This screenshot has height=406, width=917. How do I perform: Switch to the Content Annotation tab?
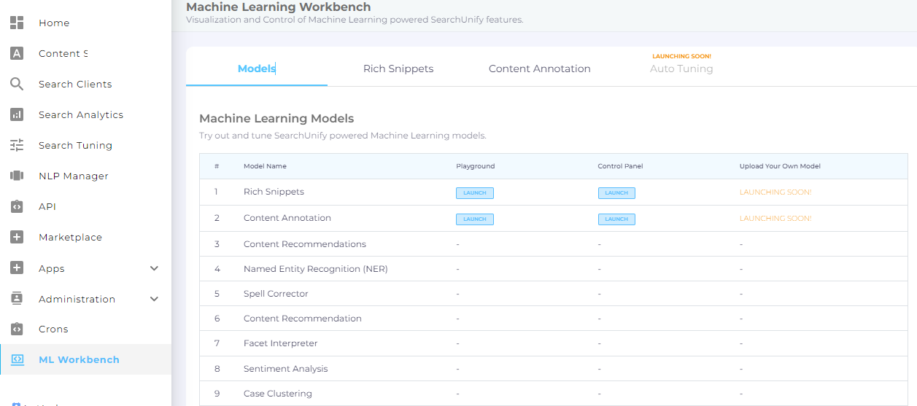(539, 69)
